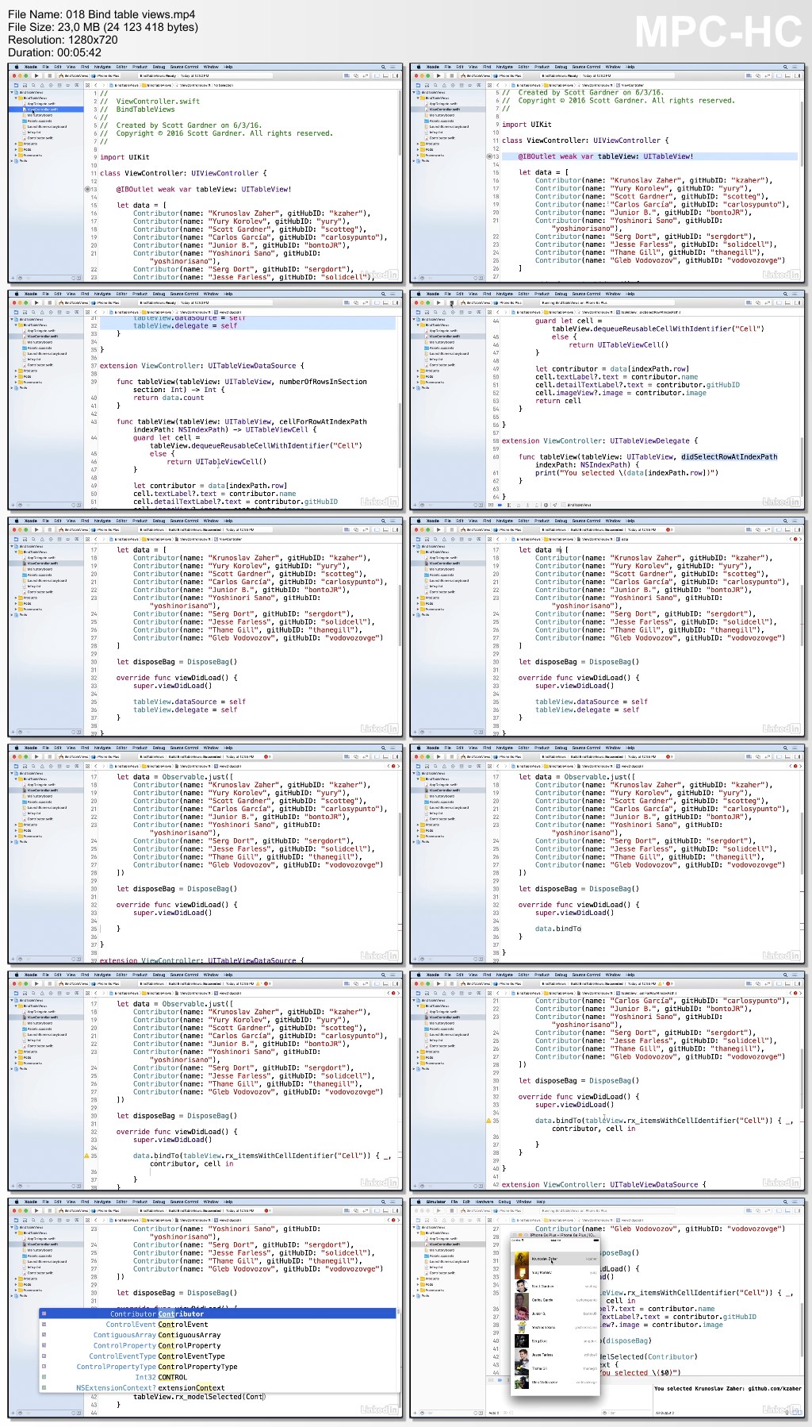Run the build in the header-comment Xcode frame
The image size is (812, 1427).
[x=36, y=76]
